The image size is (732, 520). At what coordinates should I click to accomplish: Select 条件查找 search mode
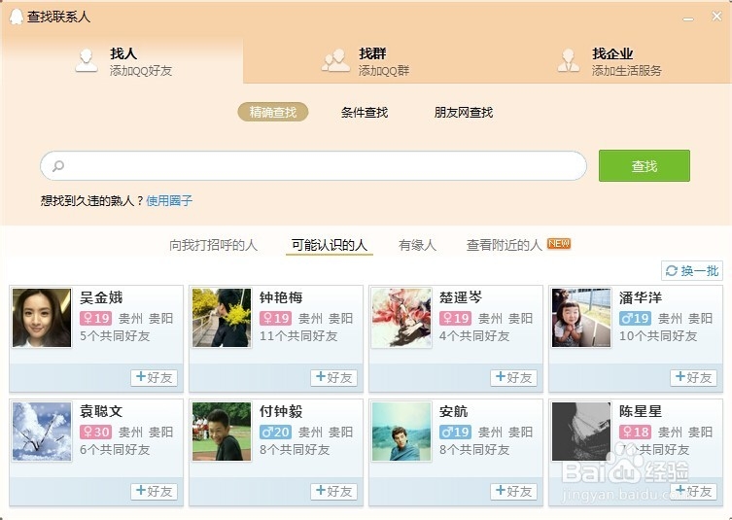pos(365,113)
